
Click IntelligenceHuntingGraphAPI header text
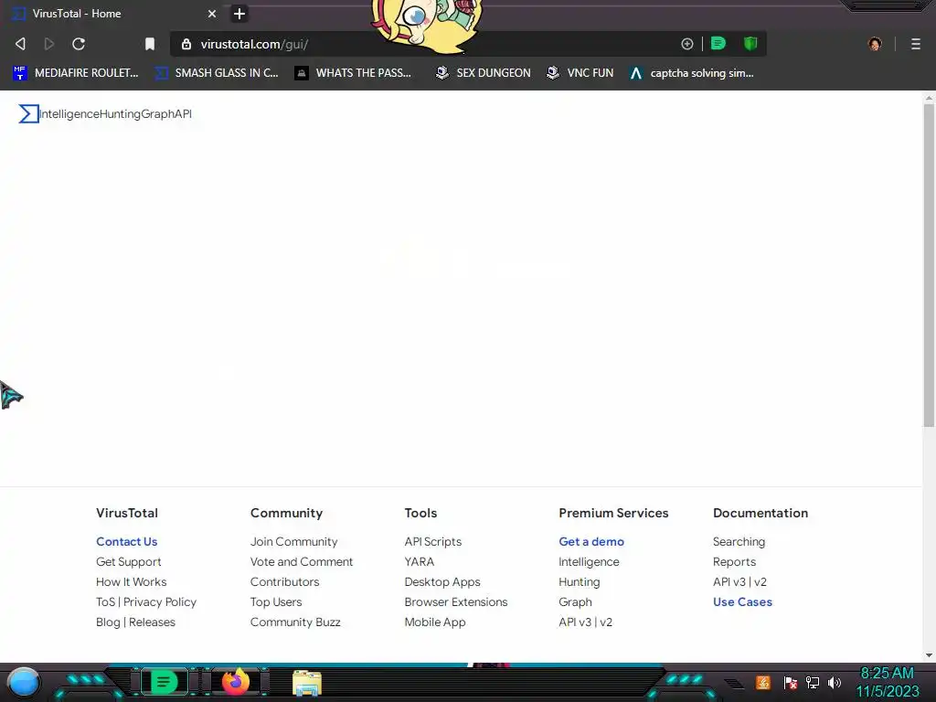116,113
